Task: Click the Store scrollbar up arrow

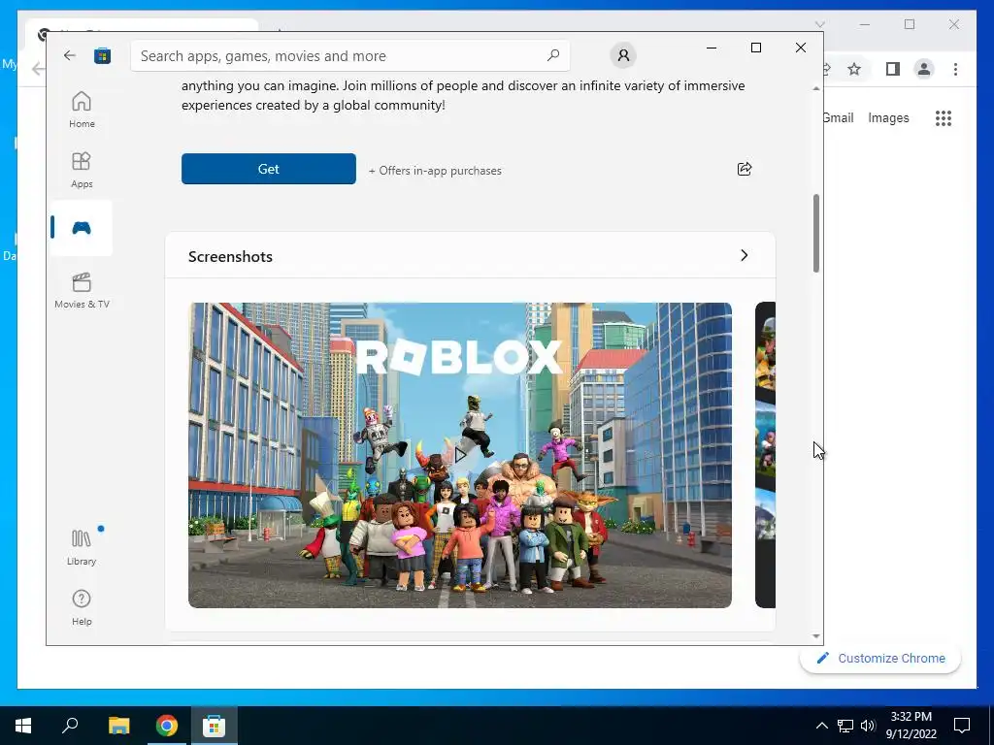Action: (x=815, y=88)
